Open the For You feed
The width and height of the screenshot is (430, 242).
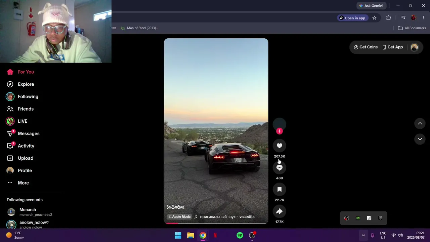pos(20,72)
